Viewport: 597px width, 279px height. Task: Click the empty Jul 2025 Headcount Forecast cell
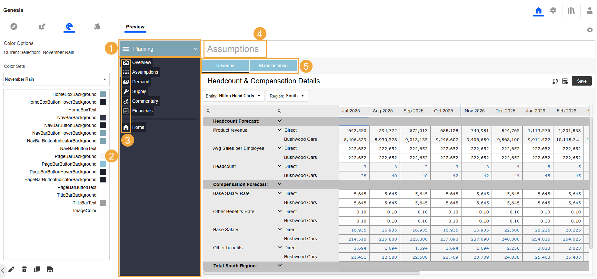(x=354, y=121)
